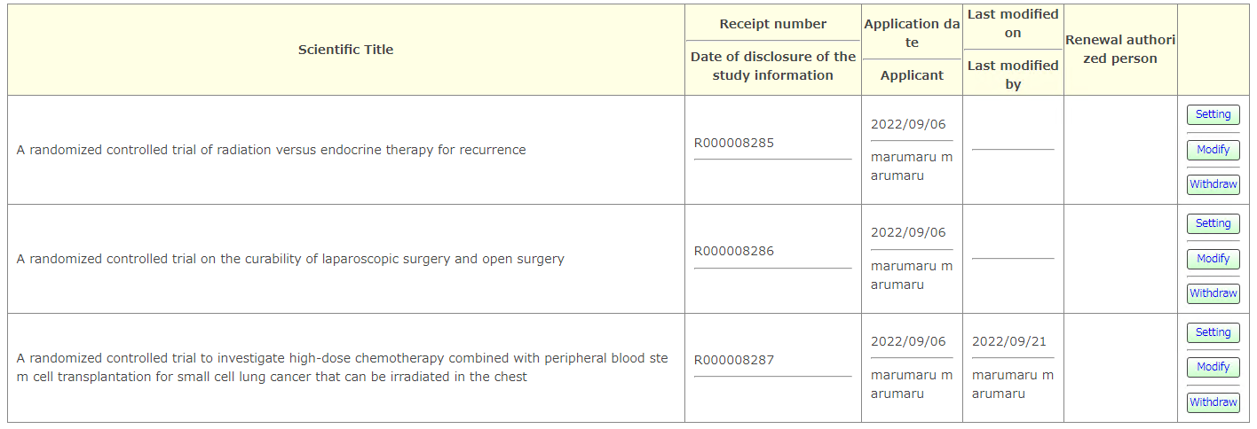
Task: Click receipt number R000008287
Action: coord(734,360)
